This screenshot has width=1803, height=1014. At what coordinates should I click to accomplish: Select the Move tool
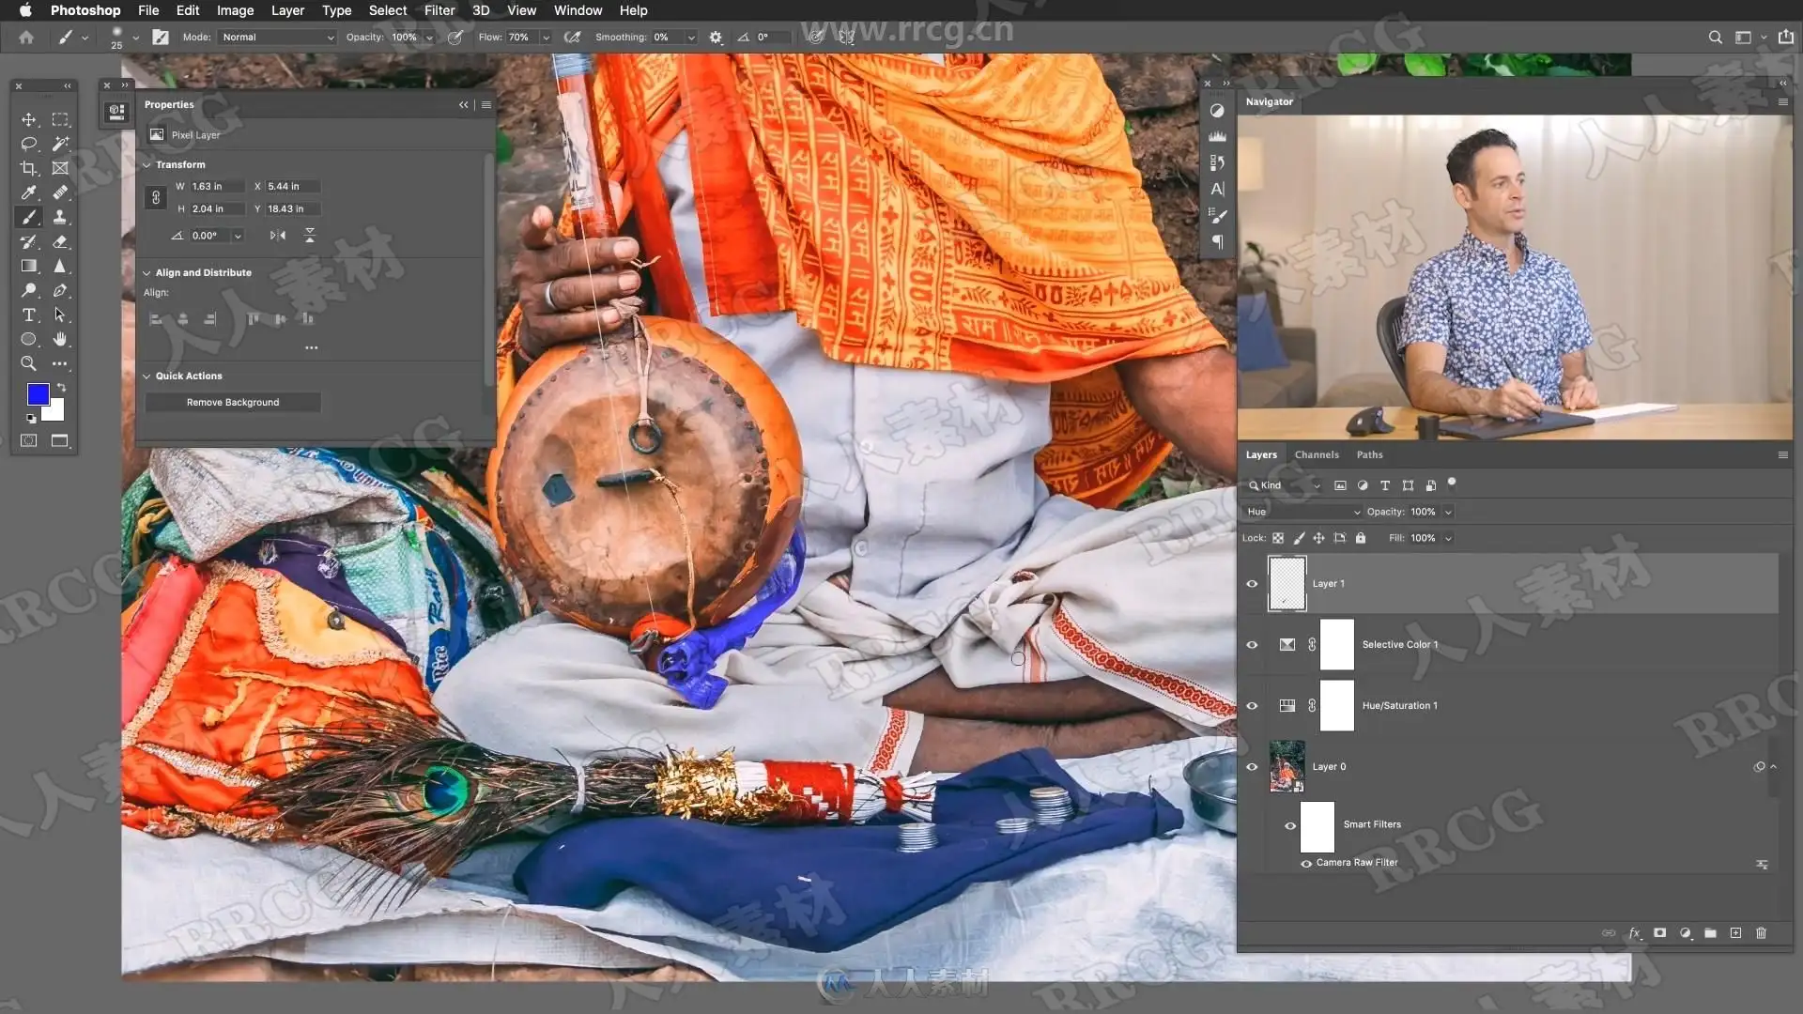click(29, 119)
